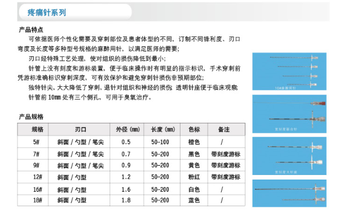
Task: Click the 橙色 color code cell
Action: coord(194,142)
